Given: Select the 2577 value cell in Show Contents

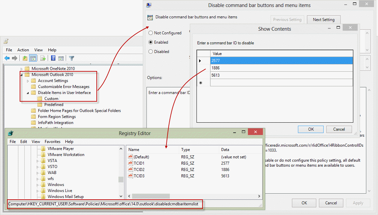Looking at the screenshot, I should 281,61.
